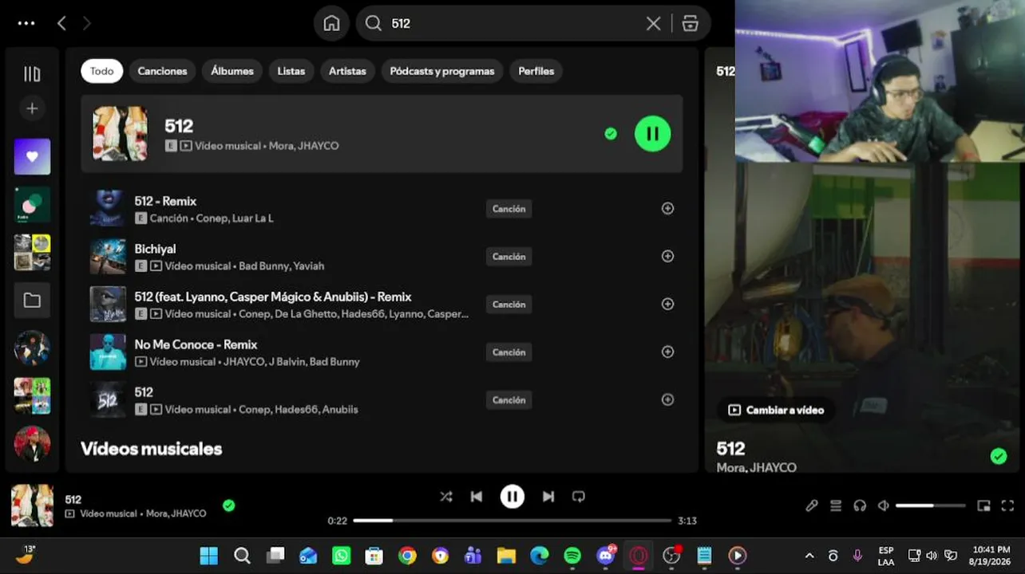Open 512 (feat. Lyanno, Casper Mágico & Anubiis) title
This screenshot has height=574, width=1025.
pos(273,297)
